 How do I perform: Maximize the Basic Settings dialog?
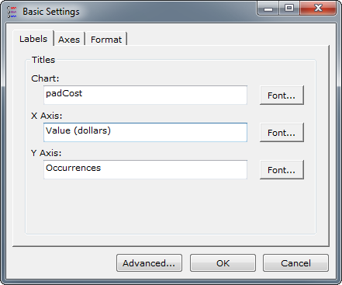289,9
